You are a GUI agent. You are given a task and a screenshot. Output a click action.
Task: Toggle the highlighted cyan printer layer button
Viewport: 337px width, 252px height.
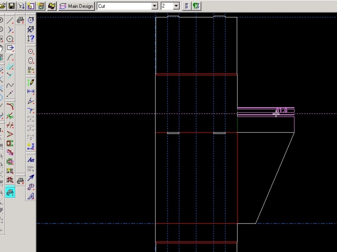click(10, 192)
